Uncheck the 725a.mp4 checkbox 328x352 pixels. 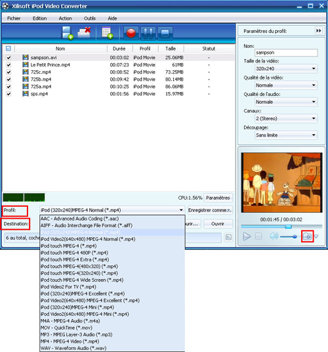click(x=9, y=87)
